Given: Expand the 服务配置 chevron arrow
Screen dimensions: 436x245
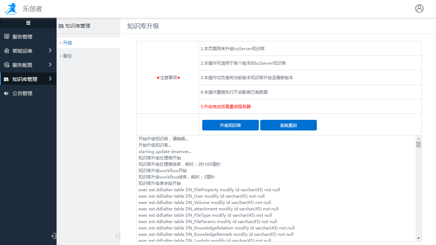Looking at the screenshot, I should click(50, 65).
